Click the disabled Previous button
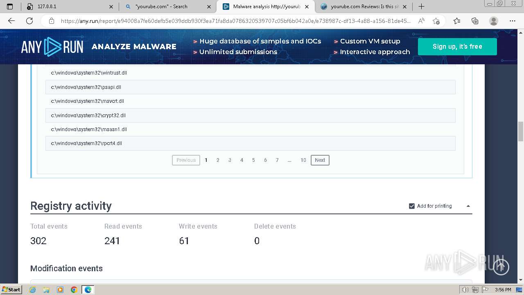 click(186, 160)
